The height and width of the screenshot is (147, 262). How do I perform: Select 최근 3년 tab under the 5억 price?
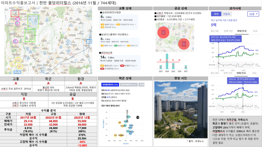pyautogui.click(x=215, y=31)
